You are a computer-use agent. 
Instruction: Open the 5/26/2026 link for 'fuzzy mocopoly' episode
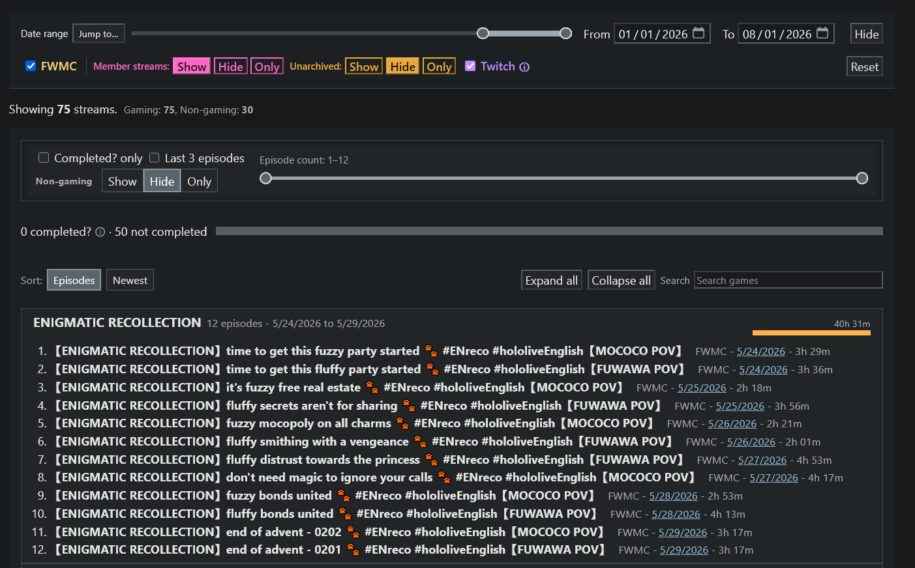732,424
